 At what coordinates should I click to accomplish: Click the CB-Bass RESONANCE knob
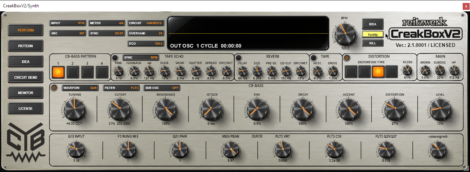tap(166, 109)
